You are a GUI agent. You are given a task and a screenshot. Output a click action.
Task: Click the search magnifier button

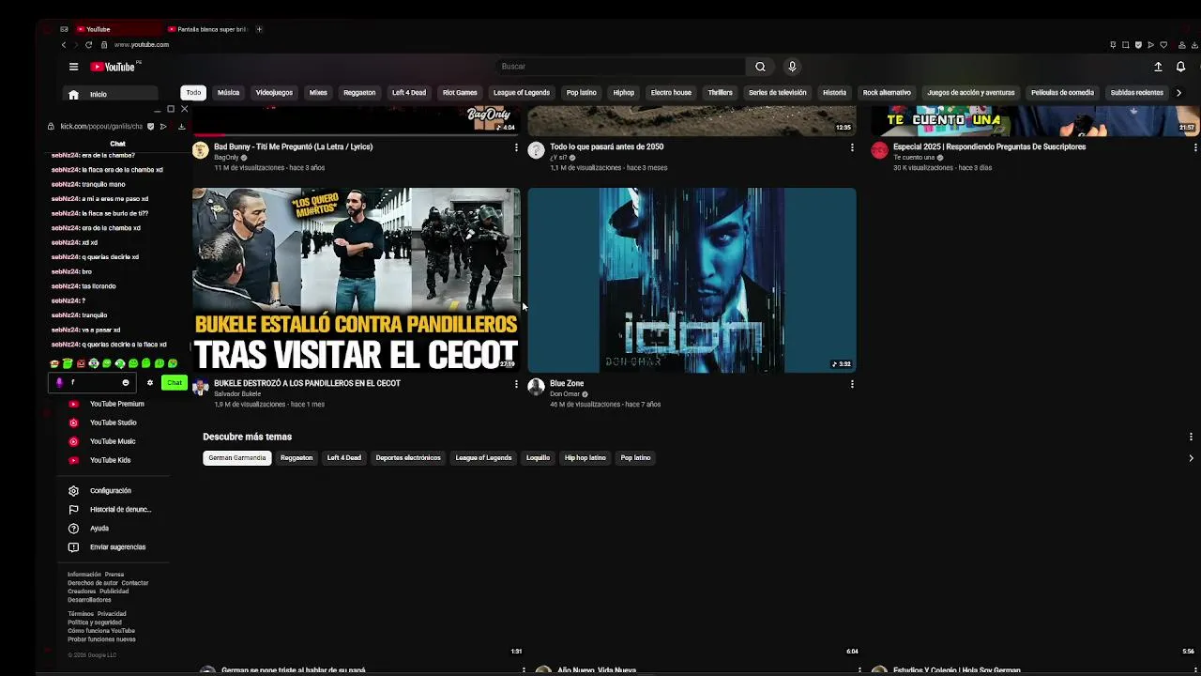click(760, 67)
